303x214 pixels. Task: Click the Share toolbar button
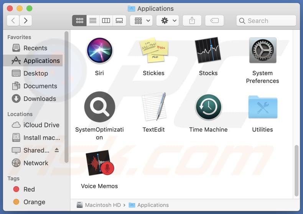[x=192, y=20]
